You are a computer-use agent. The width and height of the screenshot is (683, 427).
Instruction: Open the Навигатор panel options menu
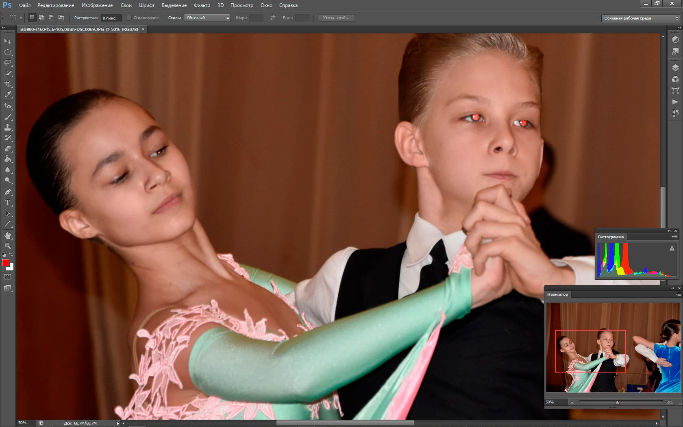[x=677, y=294]
